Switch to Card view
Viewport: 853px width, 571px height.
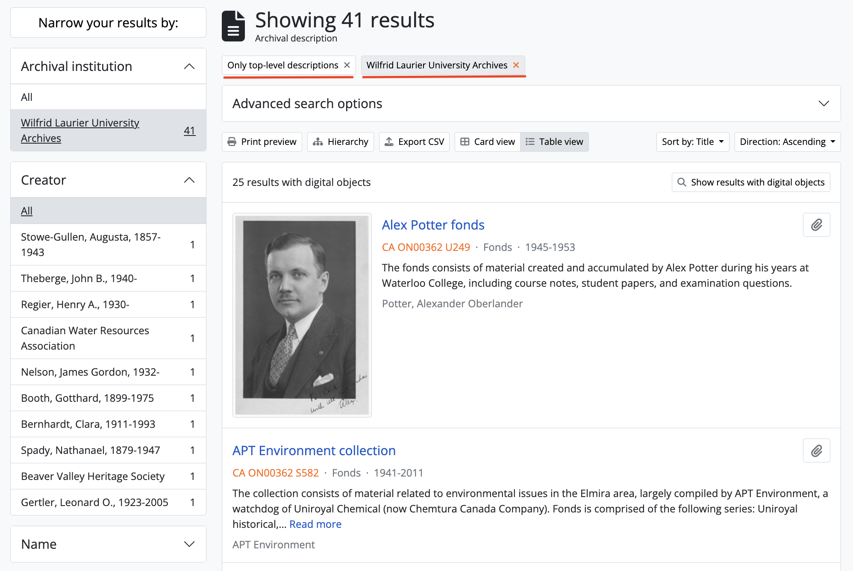[487, 141]
